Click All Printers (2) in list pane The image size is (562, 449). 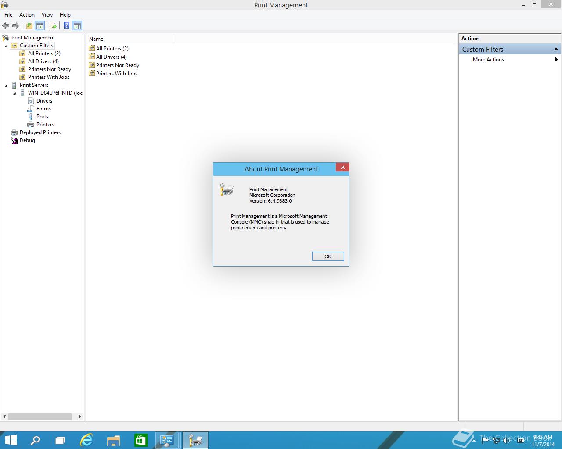coord(112,49)
